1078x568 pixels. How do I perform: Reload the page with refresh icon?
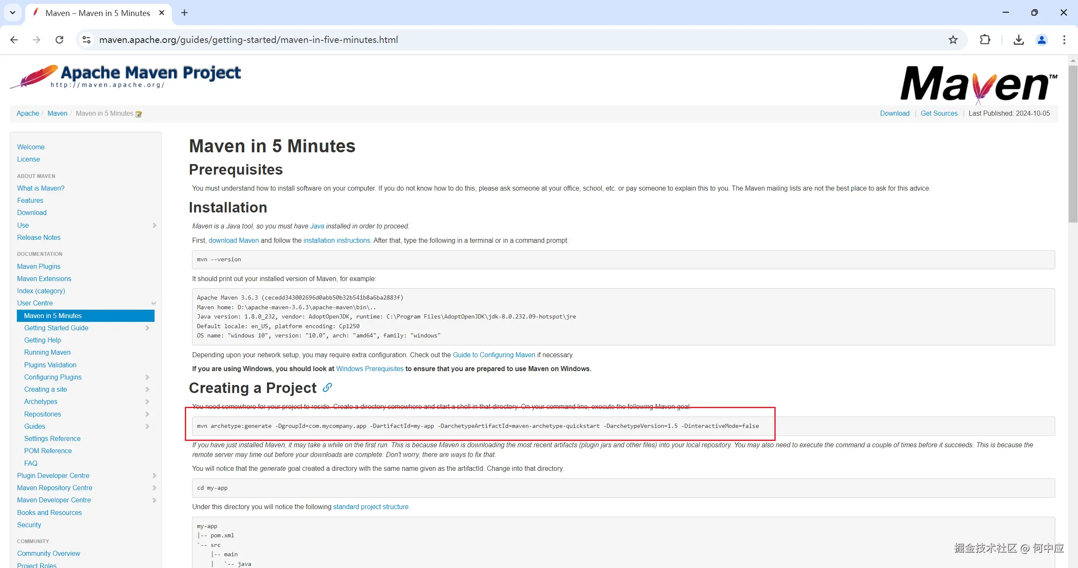tap(59, 40)
